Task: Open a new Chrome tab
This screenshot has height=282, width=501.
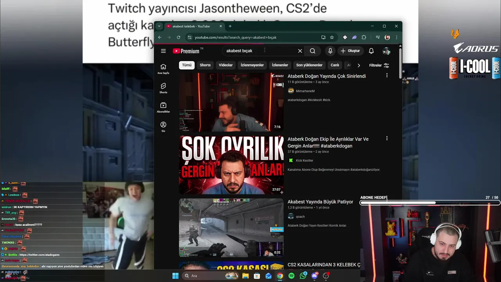Action: 230,26
